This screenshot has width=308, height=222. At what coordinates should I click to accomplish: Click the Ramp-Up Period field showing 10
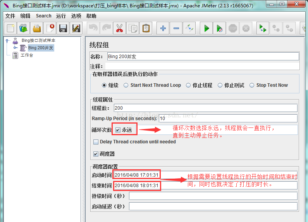pyautogui.click(x=228, y=119)
